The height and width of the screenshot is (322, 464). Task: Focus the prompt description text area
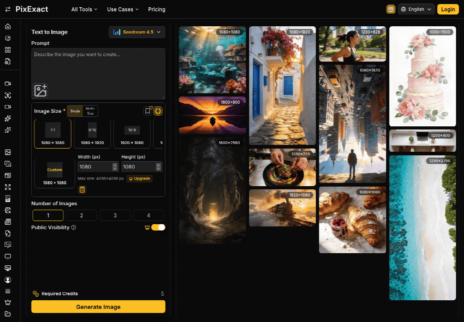coord(98,74)
